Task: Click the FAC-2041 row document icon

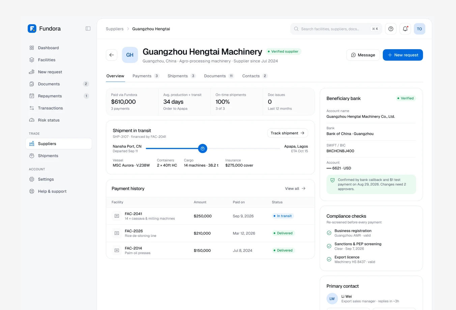Action: click(117, 216)
